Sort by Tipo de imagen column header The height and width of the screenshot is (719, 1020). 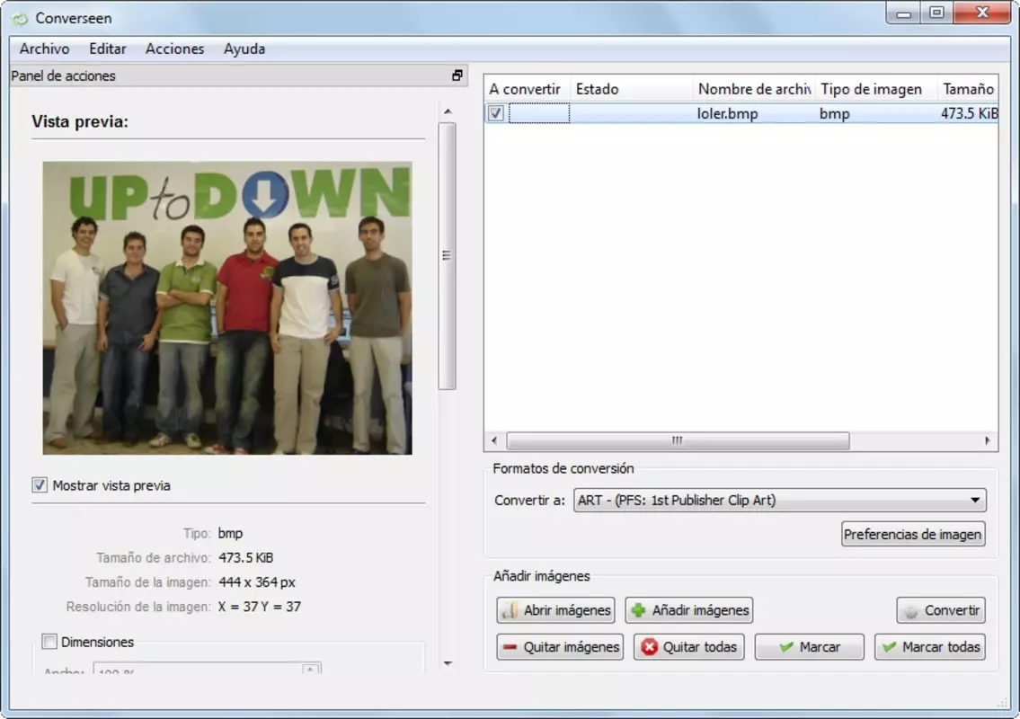875,89
